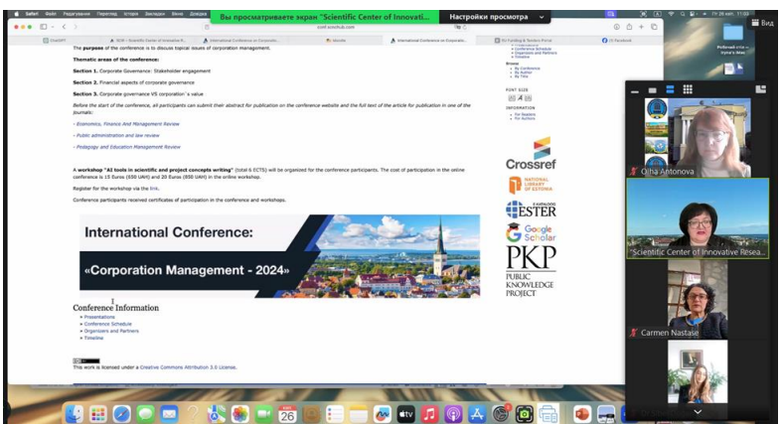This screenshot has width=782, height=425.
Task: Launch Safari from the Dock
Action: 121,413
